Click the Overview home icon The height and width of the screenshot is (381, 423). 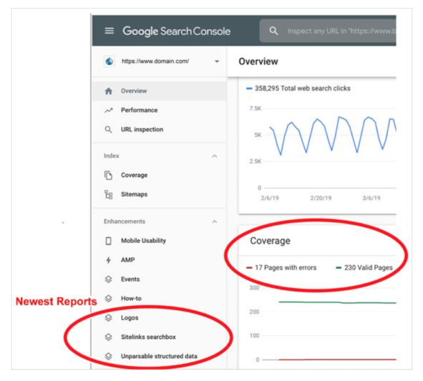click(x=108, y=91)
